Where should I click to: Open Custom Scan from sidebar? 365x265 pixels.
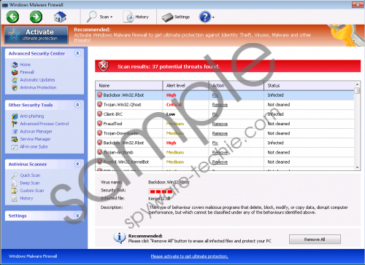pos(32,191)
